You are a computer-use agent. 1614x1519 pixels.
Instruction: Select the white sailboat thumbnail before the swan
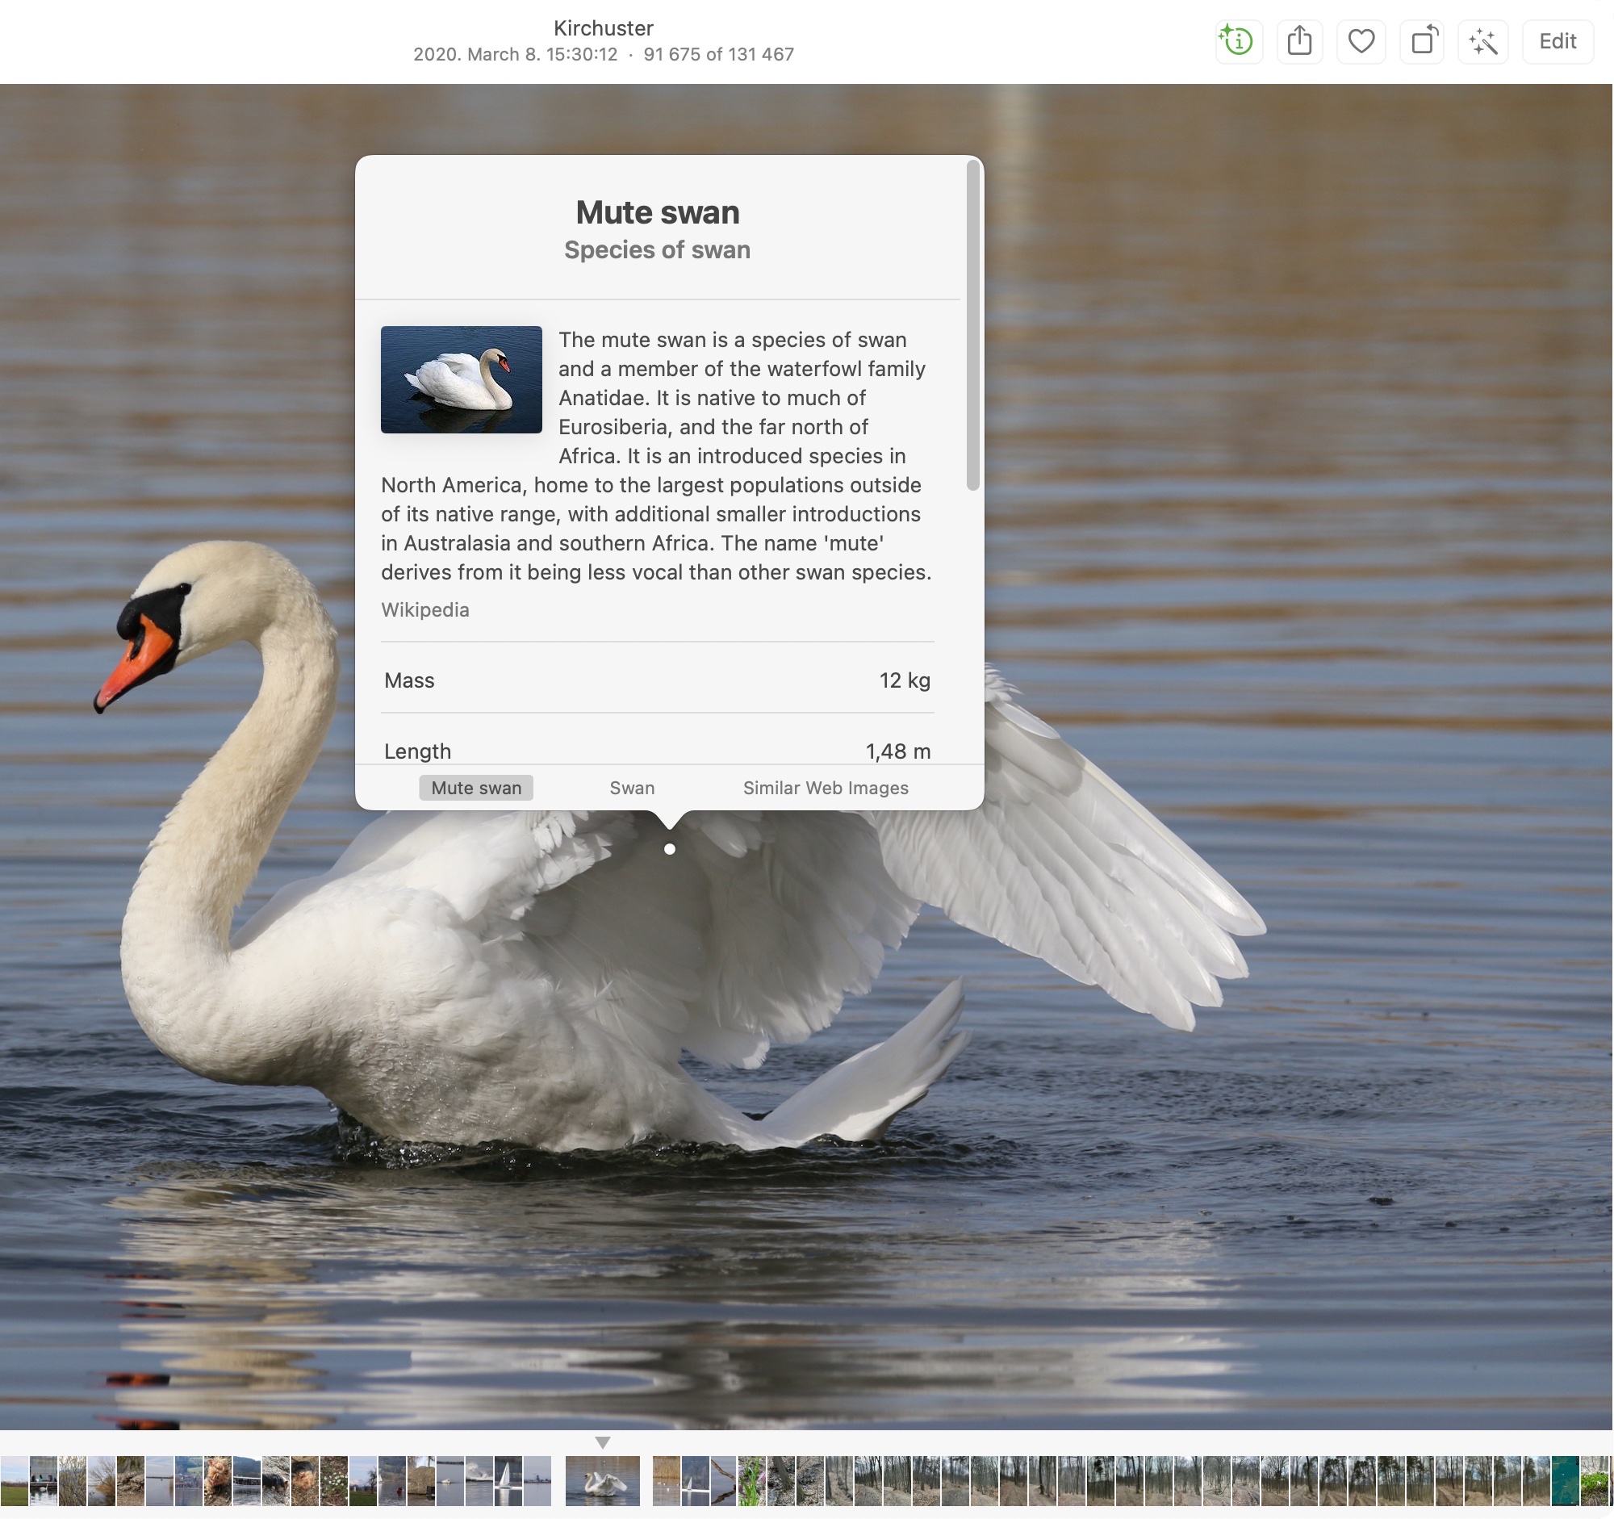pyautogui.click(x=508, y=1482)
